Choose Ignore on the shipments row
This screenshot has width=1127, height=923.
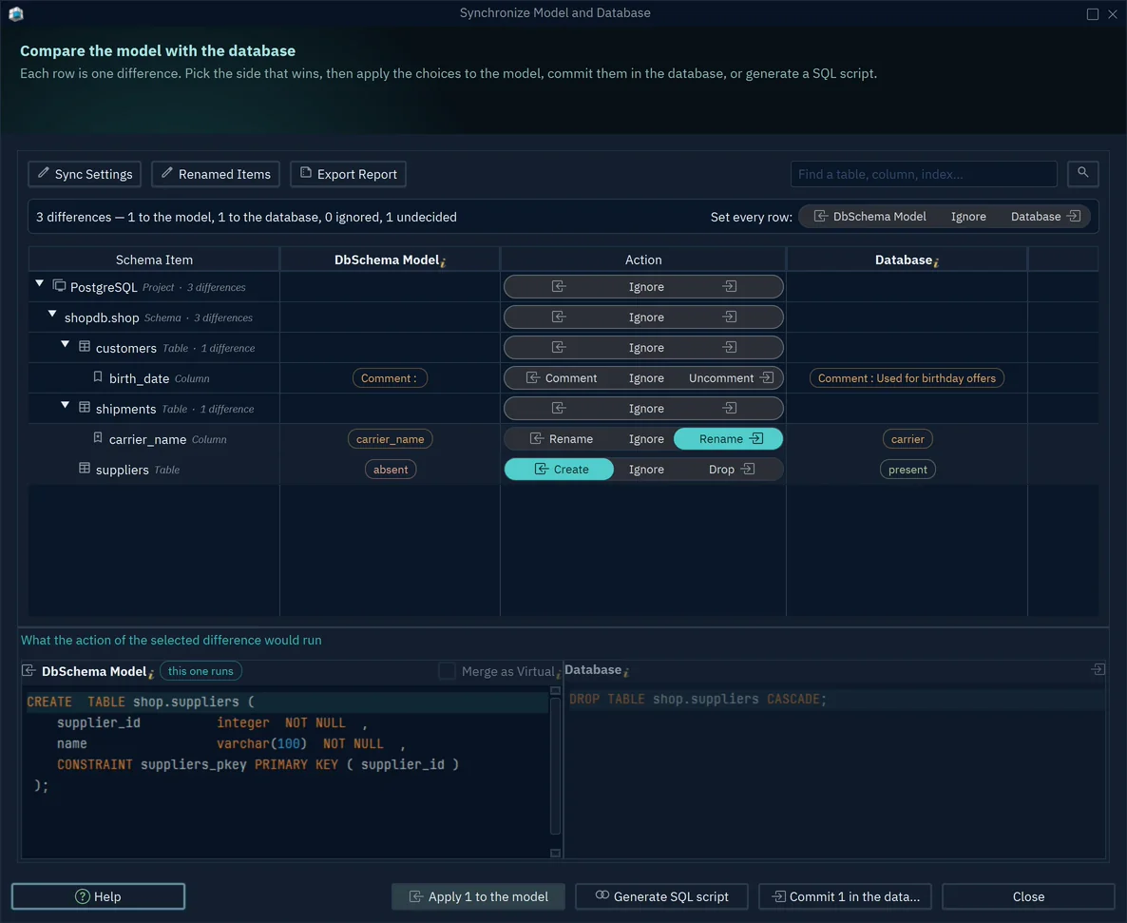(x=646, y=409)
